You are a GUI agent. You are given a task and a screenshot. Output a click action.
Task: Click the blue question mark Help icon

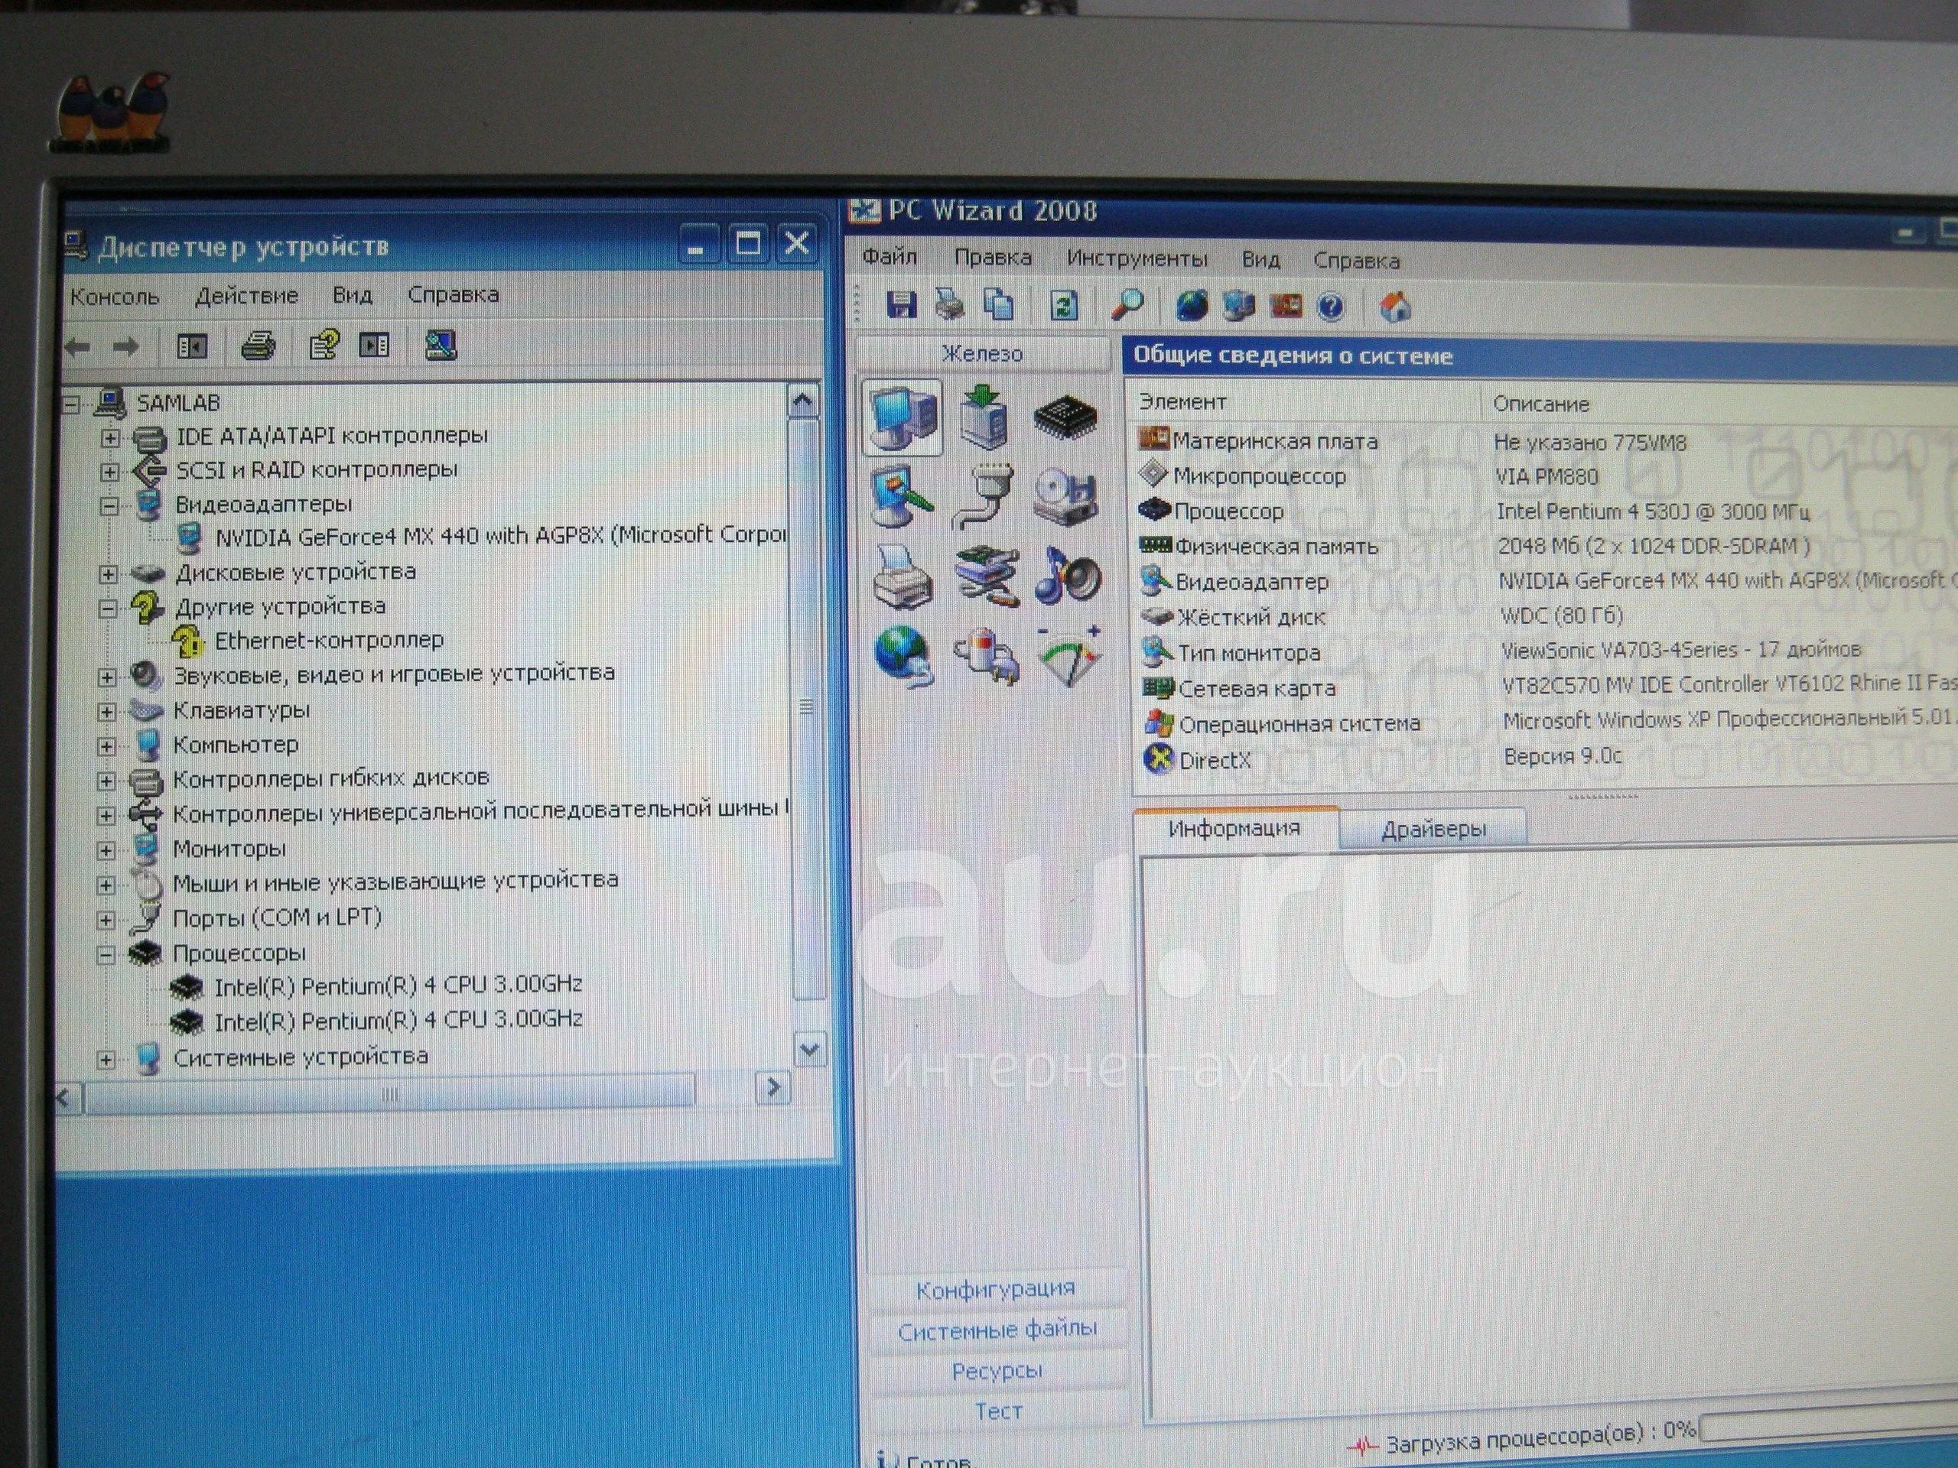(1330, 307)
